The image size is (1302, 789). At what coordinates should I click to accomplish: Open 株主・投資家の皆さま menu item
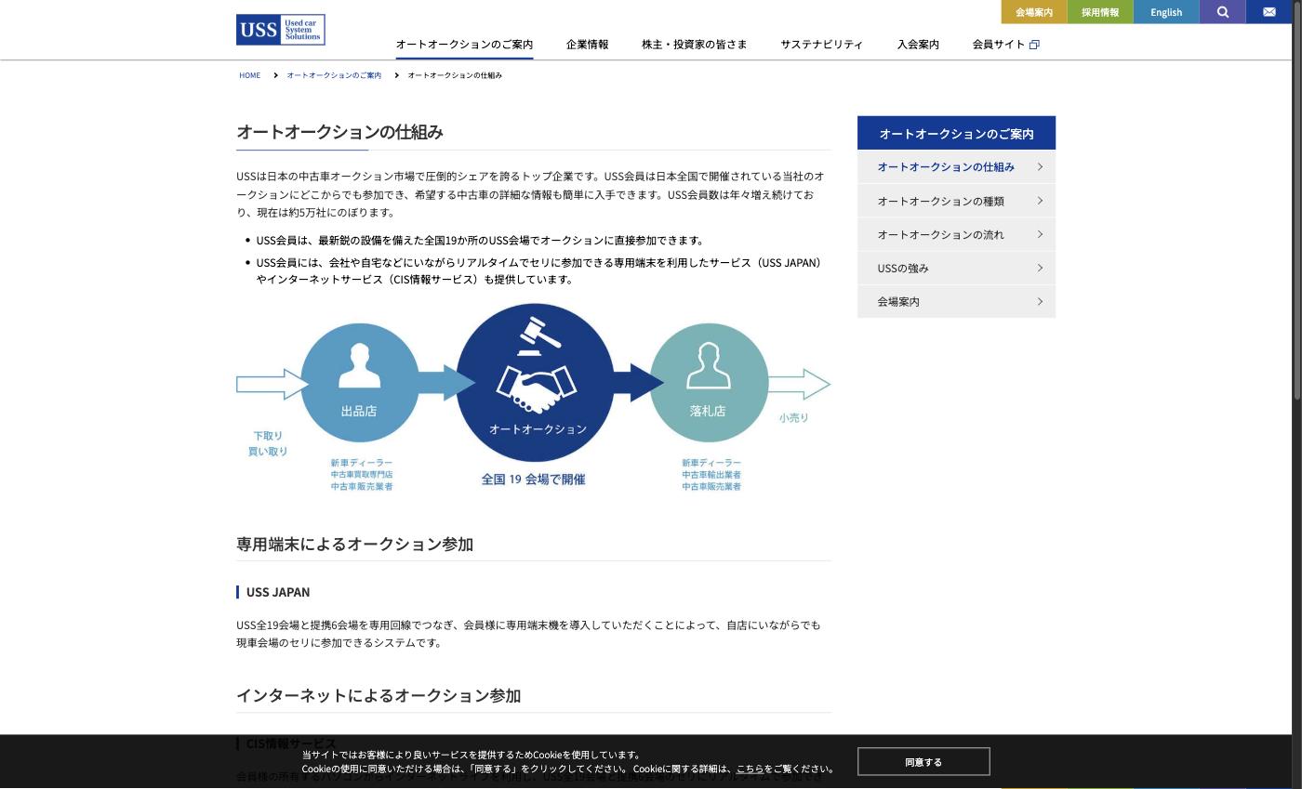click(694, 44)
